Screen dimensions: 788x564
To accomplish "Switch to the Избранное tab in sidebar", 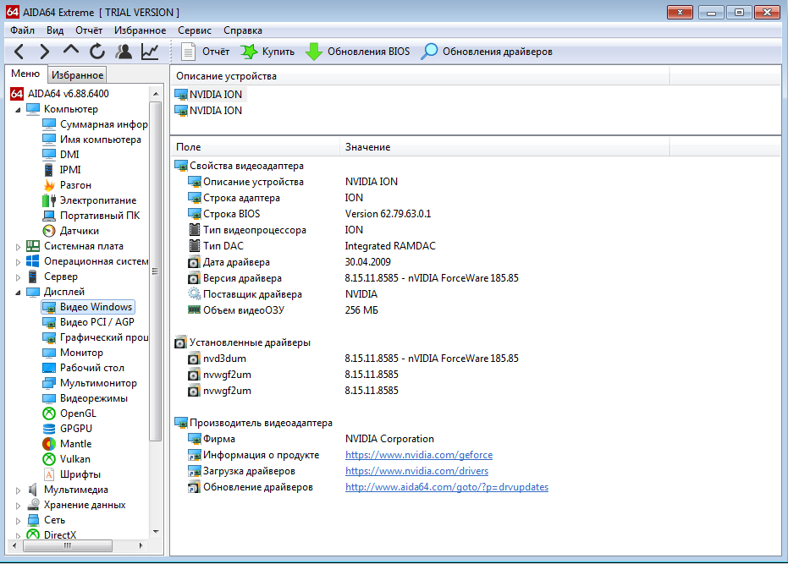I will point(77,74).
